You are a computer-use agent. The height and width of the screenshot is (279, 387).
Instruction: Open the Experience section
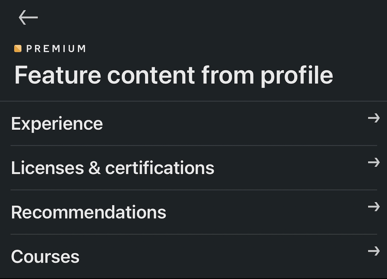coord(193,123)
